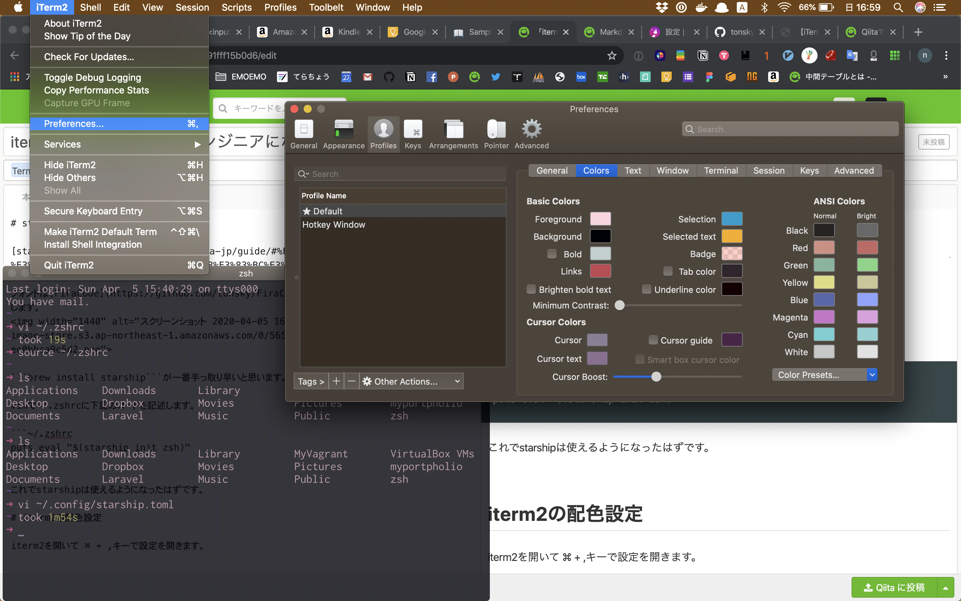Open Spotlight search in the menu bar
Viewport: 961px width, 601px height.
(898, 8)
